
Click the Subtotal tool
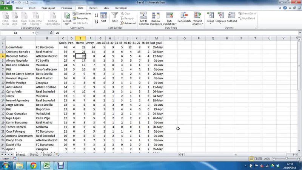pyautogui.click(x=232, y=17)
